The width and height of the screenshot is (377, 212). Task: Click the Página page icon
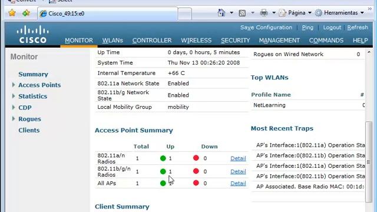coord(282,13)
